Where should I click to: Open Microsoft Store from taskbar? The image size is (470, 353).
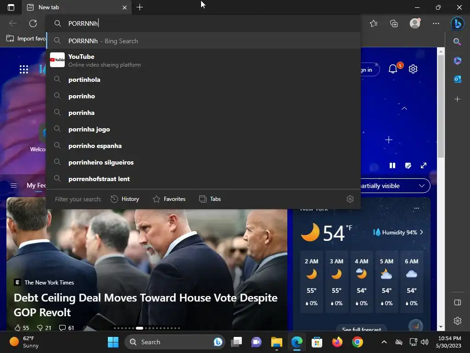(x=317, y=342)
